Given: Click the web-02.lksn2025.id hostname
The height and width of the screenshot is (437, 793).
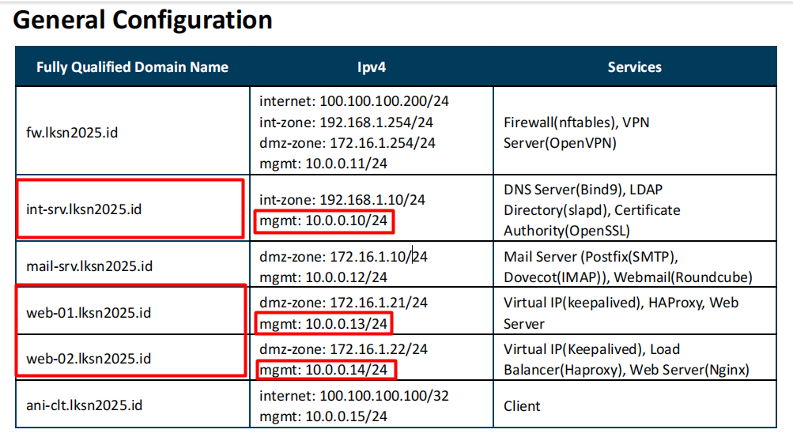Looking at the screenshot, I should click(x=88, y=359).
